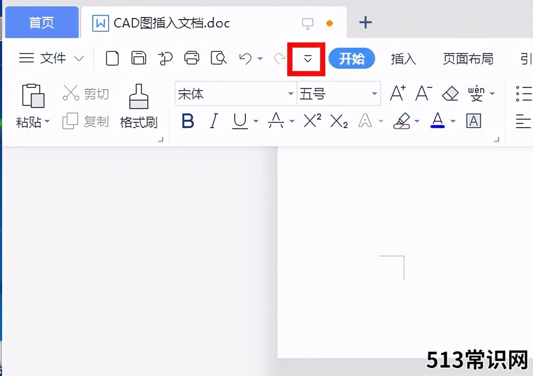Click the 粘贴 paste icon
Viewport: 533px width, 376px height.
click(x=33, y=96)
